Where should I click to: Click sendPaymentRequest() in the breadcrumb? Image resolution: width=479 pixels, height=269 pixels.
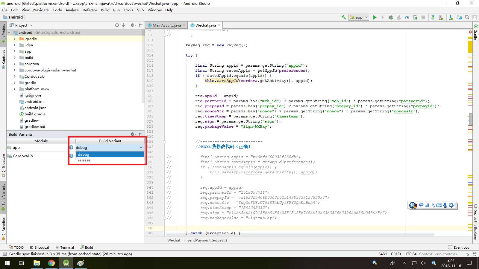click(207, 240)
